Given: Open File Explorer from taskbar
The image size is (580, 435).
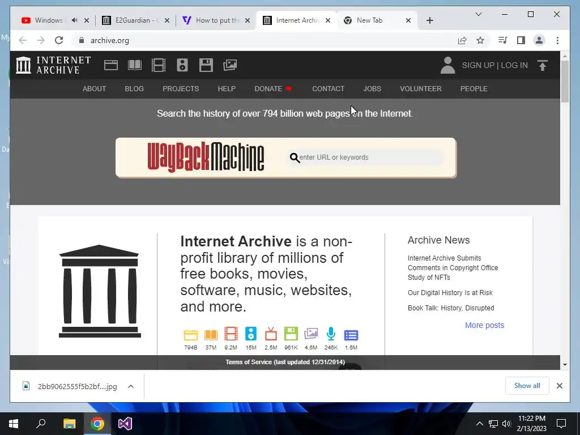Looking at the screenshot, I should pyautogui.click(x=69, y=424).
